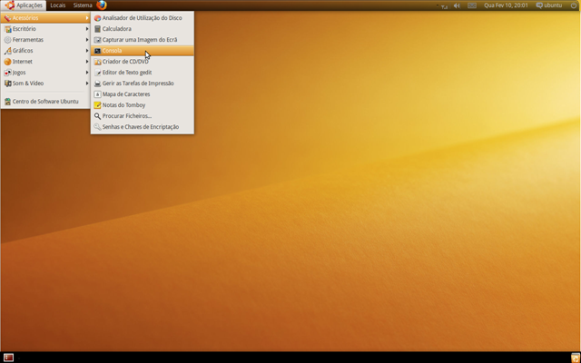The height and width of the screenshot is (363, 581).
Task: Expand the Jogos submenu
Action: point(45,73)
